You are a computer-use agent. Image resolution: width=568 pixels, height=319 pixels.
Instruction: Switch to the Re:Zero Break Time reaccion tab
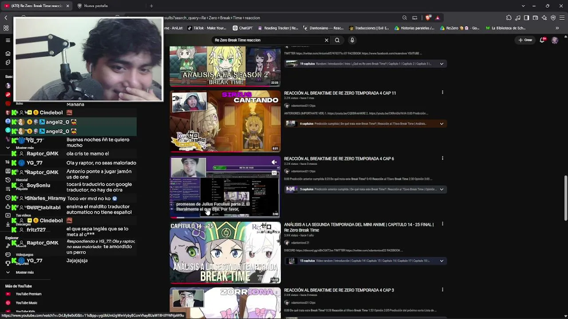[x=36, y=6]
